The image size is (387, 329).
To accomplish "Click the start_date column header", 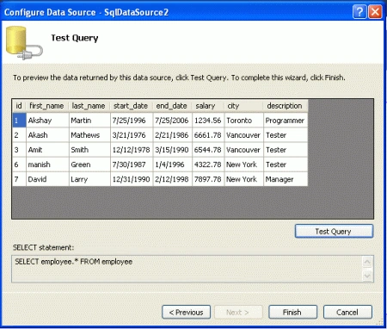I will point(132,106).
